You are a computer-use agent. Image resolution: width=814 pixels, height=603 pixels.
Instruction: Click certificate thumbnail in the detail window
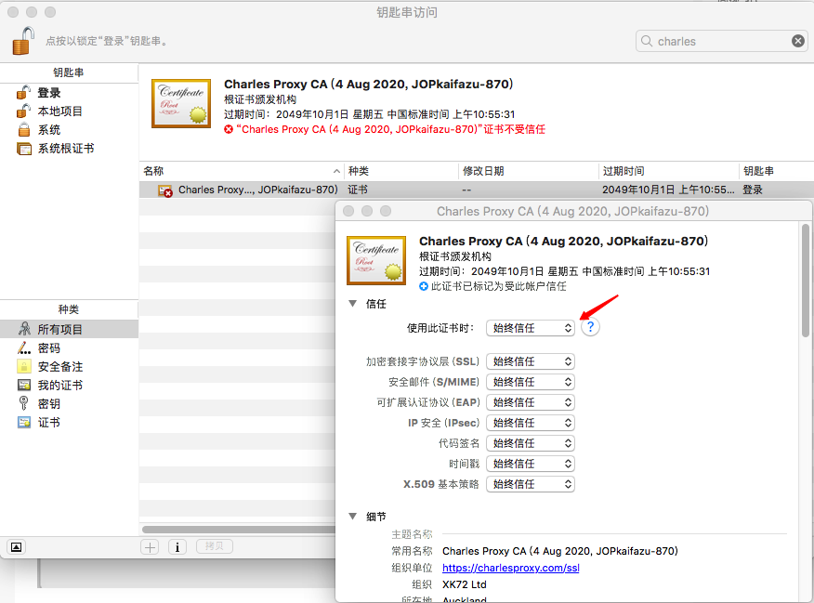[x=376, y=260]
